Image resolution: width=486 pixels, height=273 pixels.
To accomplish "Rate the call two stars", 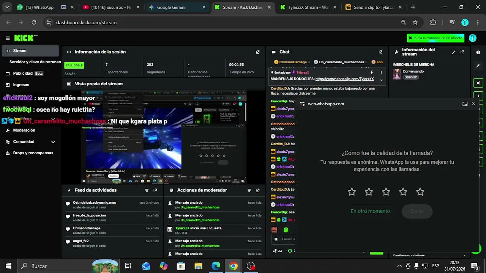I will coord(369,192).
